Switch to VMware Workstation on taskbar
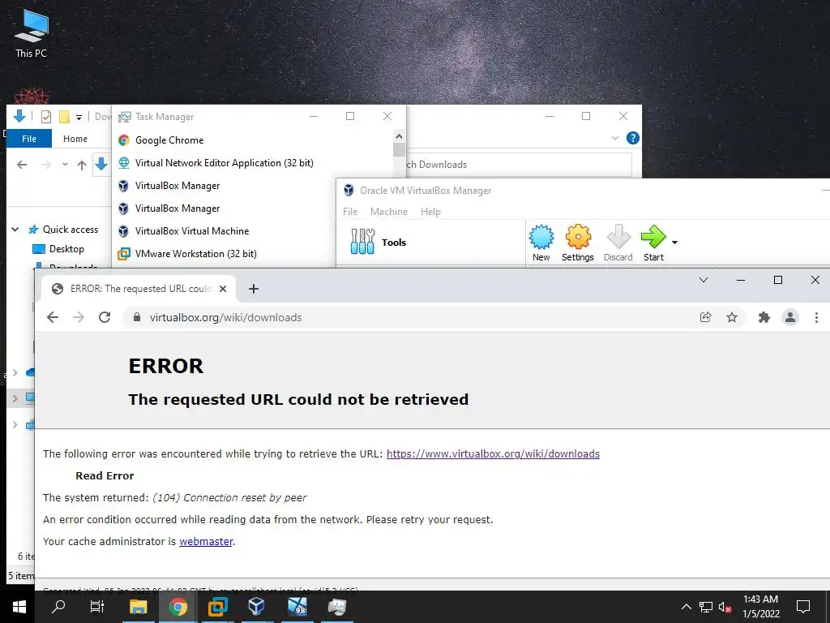Viewport: 830px width, 623px height. point(217,607)
